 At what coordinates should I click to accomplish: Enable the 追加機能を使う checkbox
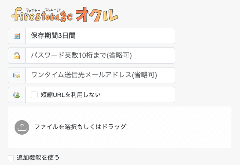(11, 158)
